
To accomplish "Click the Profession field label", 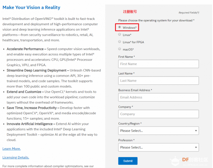I will pos(126,140).
